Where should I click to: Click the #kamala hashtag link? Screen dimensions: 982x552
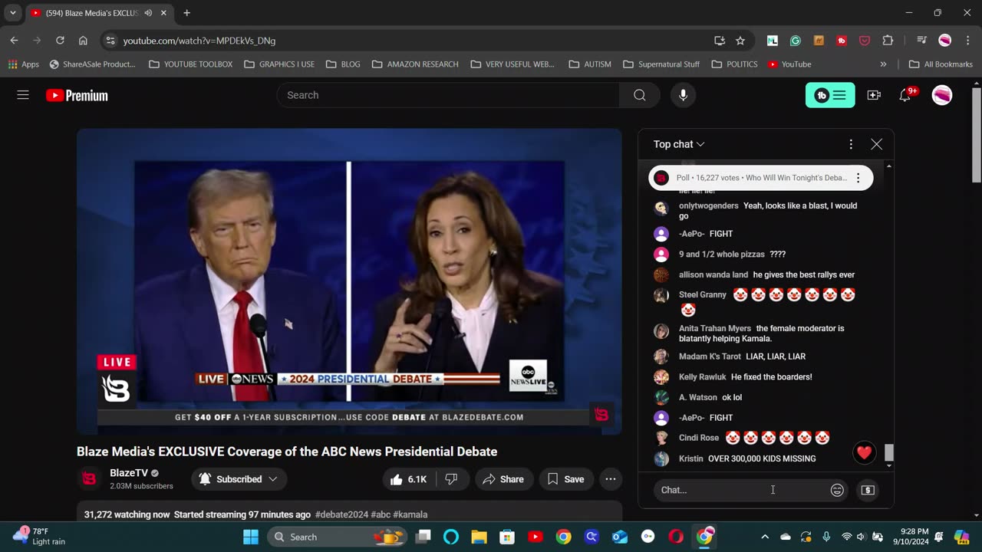[410, 514]
